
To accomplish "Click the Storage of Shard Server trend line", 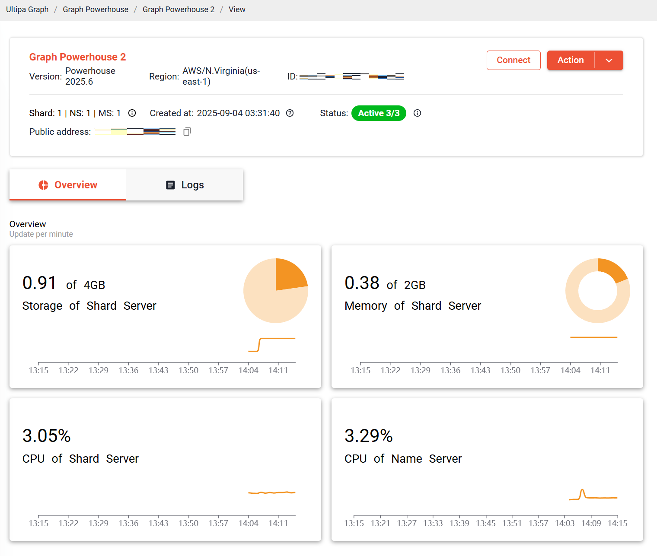I will (x=277, y=339).
